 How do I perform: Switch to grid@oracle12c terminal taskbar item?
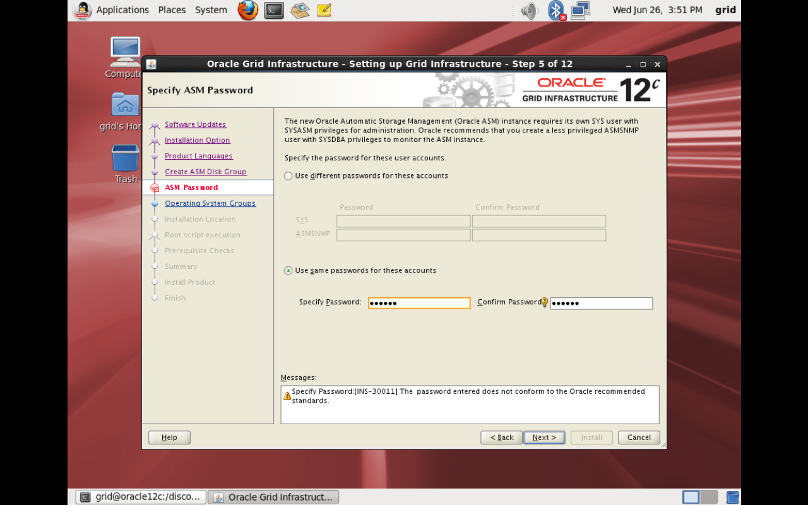[141, 497]
